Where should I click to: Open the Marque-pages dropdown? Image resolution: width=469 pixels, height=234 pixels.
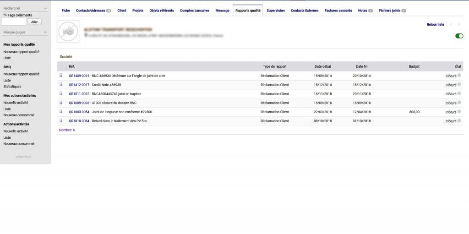coord(45,33)
